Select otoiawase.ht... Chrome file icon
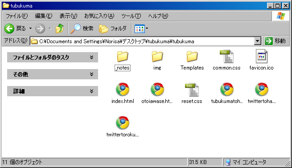This screenshot has width=292, height=168. click(x=157, y=90)
